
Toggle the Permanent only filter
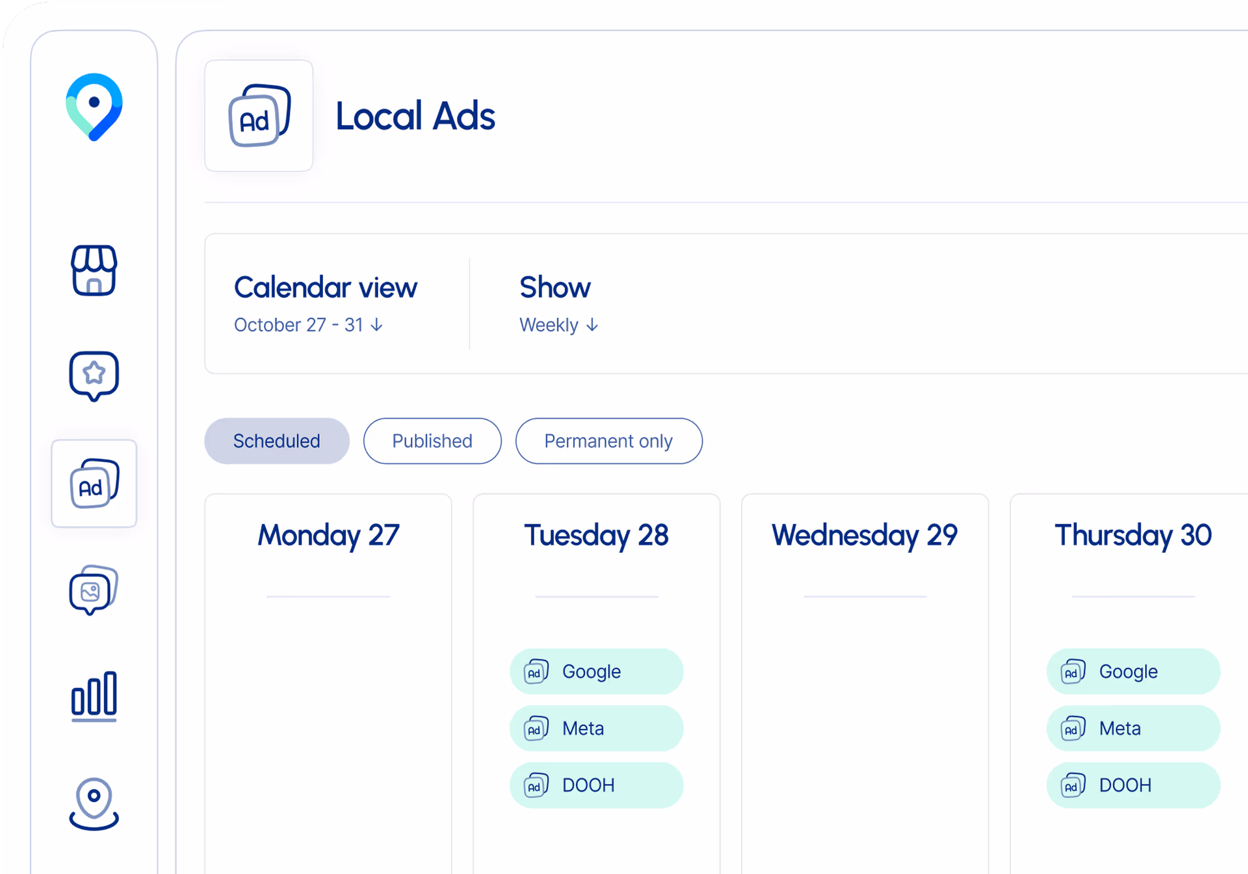tap(608, 441)
